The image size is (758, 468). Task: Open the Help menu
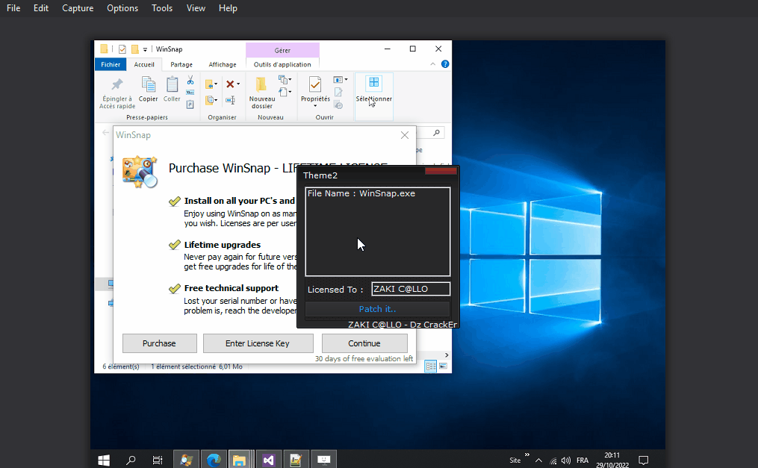228,8
